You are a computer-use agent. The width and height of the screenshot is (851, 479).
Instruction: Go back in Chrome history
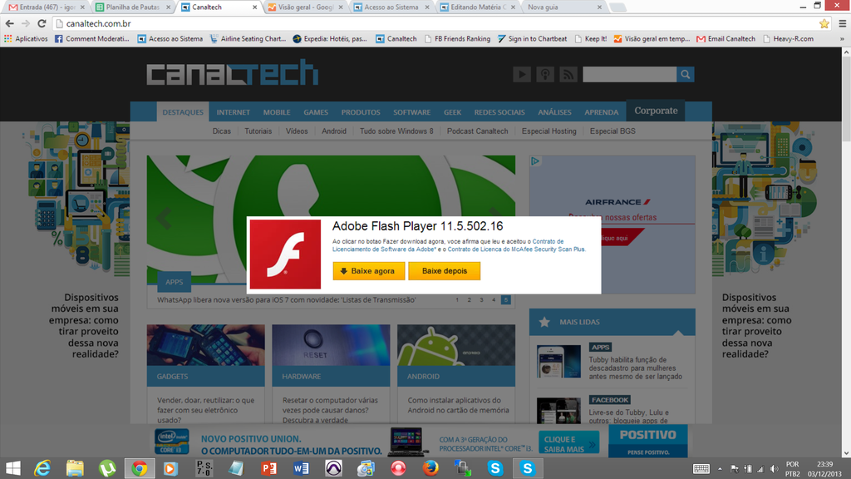tap(9, 23)
